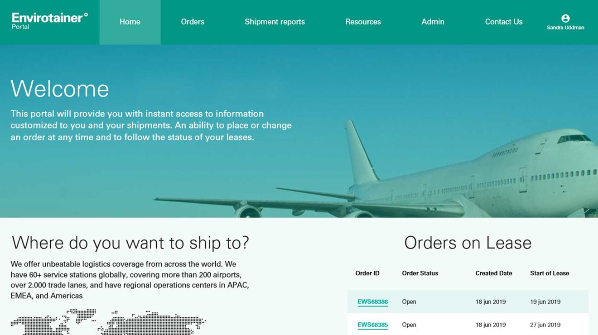Click the 27 jun 2019 lease start date
This screenshot has width=598, height=335.
(x=545, y=325)
